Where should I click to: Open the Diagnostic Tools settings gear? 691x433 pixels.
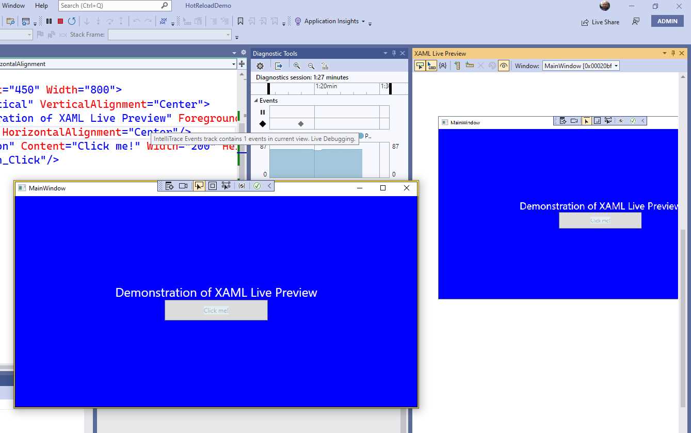click(x=260, y=66)
